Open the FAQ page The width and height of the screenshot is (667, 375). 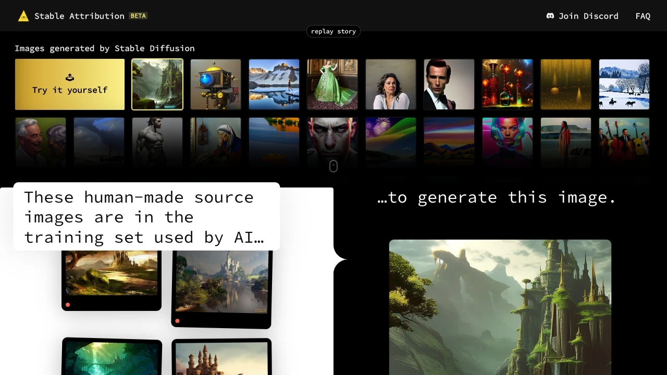pyautogui.click(x=643, y=16)
